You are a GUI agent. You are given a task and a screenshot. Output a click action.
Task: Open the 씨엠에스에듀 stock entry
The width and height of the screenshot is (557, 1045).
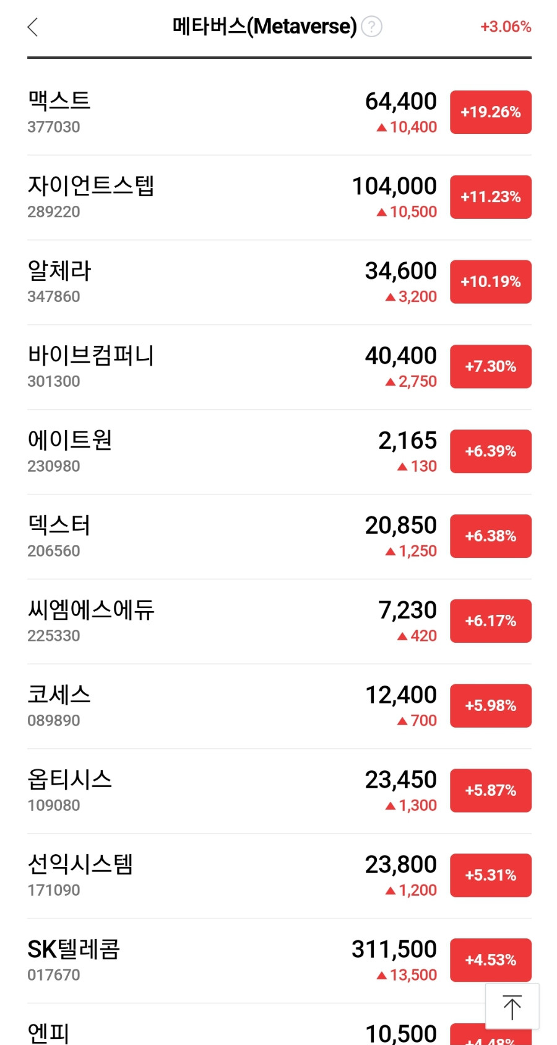[x=279, y=622]
